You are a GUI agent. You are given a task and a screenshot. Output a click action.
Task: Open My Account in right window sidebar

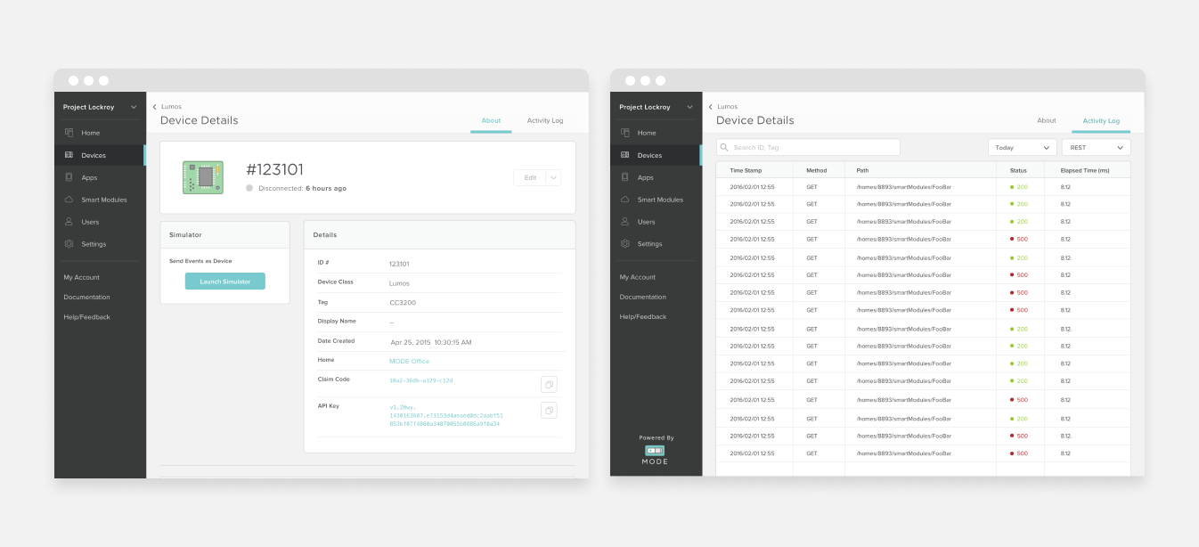[638, 277]
